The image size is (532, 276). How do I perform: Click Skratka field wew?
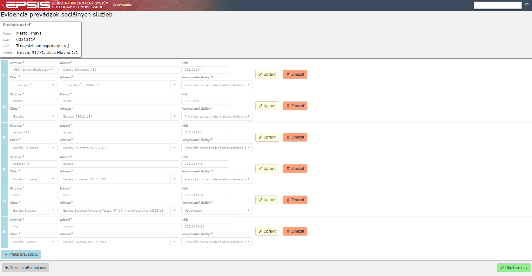(34, 227)
